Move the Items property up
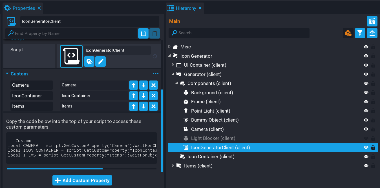 pyautogui.click(x=134, y=106)
